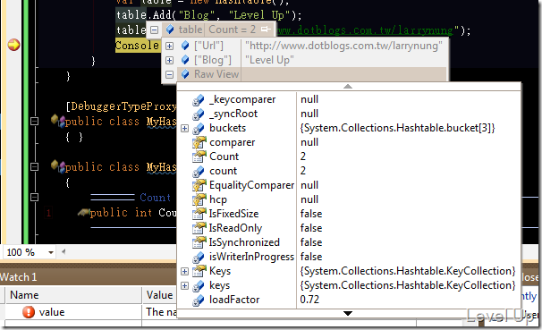Click the horizontal scrollbar left arrow
The height and width of the screenshot is (330, 542).
pos(64,252)
